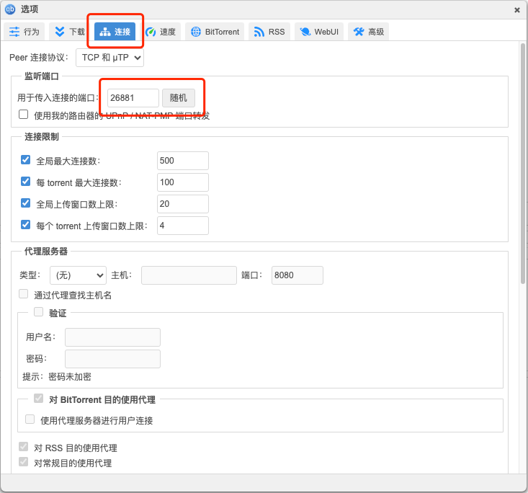The width and height of the screenshot is (528, 493).
Task: Open the WebUI tab planet icon
Action: 305,32
